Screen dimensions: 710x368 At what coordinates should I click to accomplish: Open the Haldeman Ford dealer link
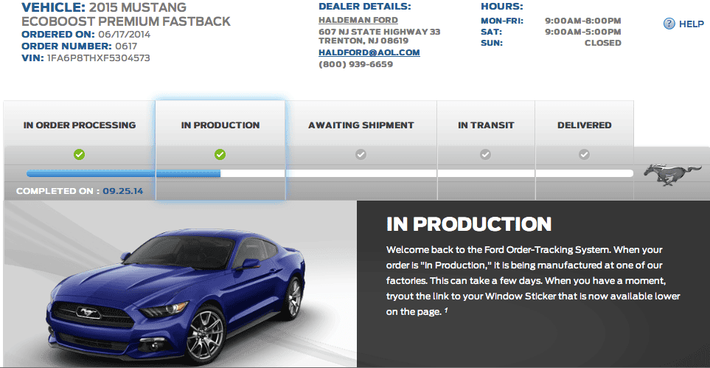pyautogui.click(x=358, y=20)
